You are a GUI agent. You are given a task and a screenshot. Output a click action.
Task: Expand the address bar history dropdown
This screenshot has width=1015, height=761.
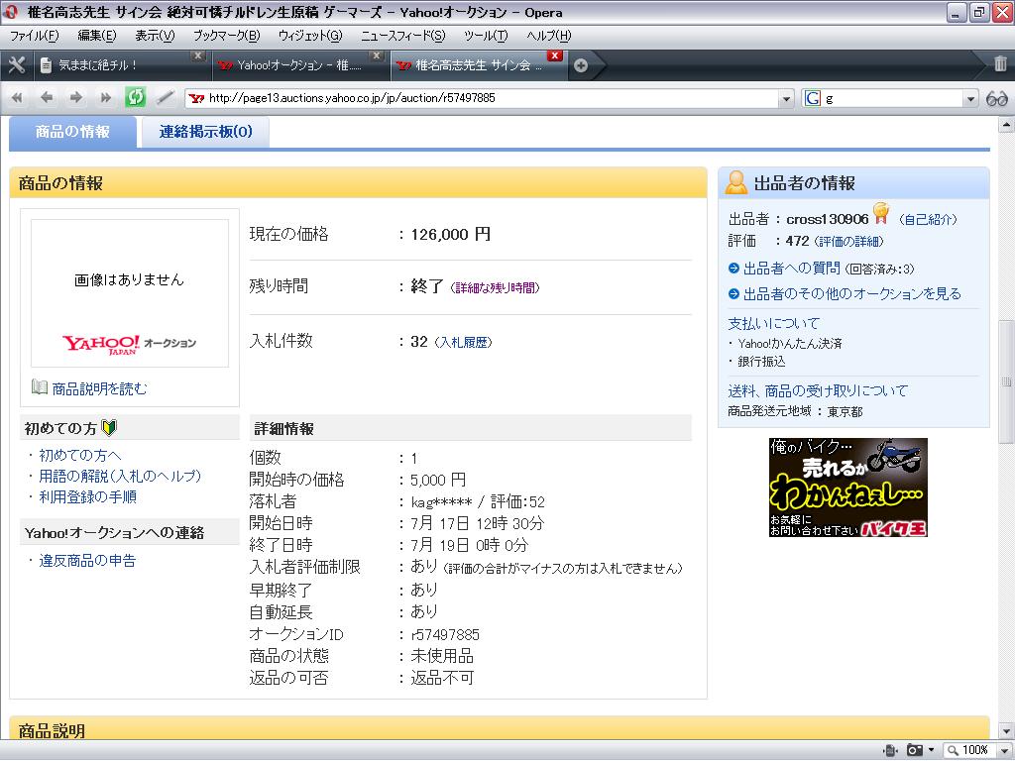(x=786, y=99)
